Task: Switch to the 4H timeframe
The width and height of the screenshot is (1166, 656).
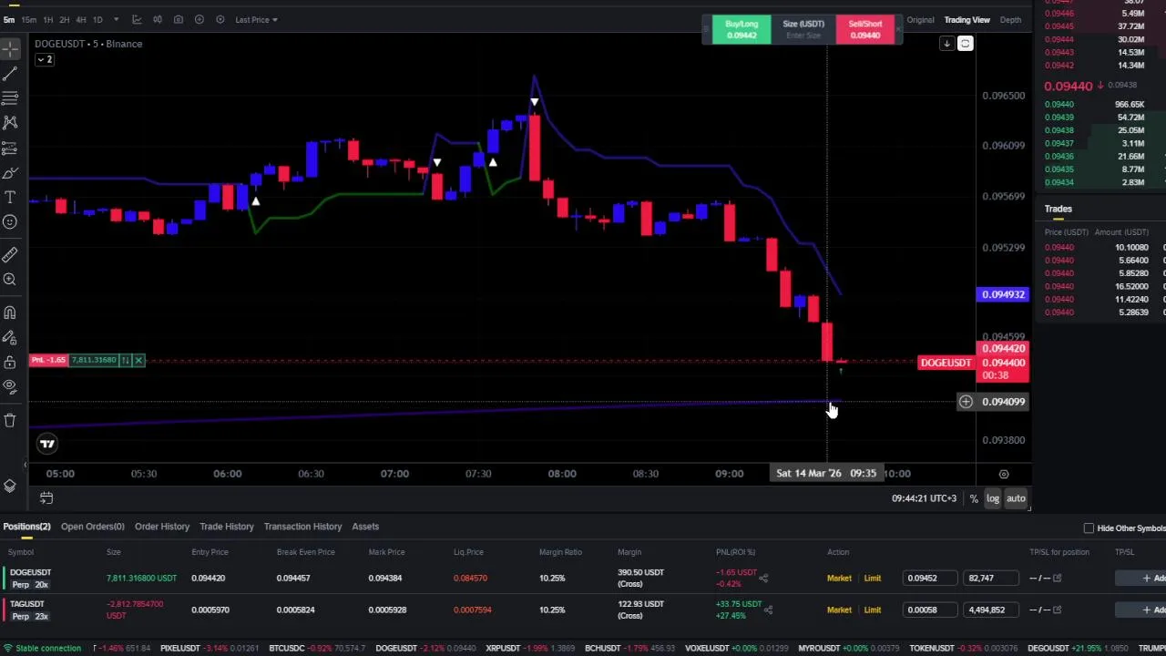Action: coord(81,19)
